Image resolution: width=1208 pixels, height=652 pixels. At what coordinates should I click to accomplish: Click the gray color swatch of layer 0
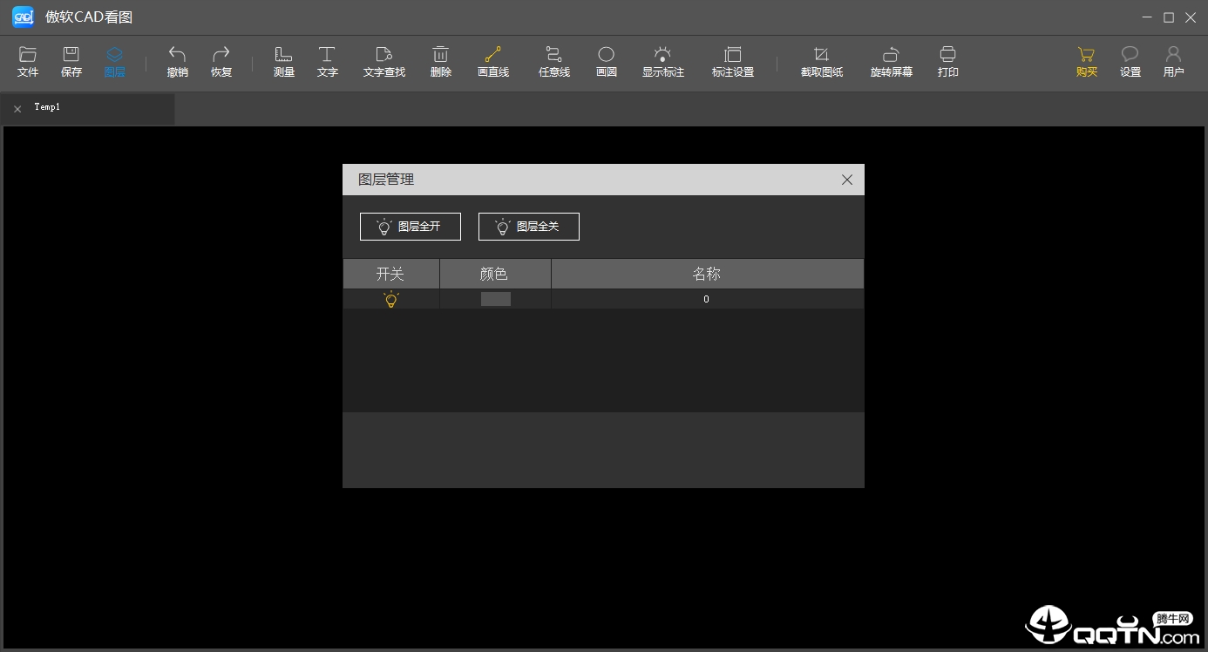point(496,299)
